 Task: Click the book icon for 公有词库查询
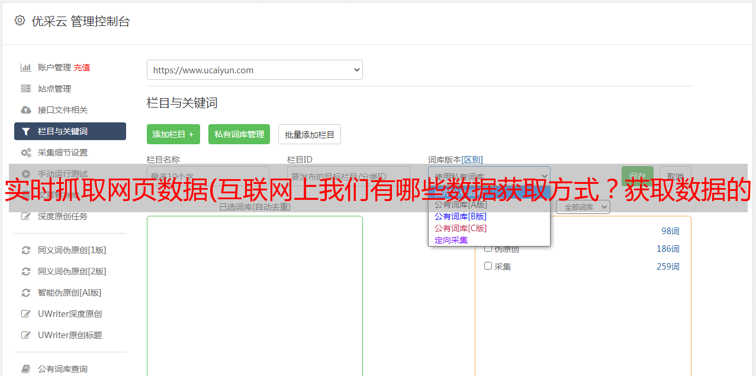(25, 369)
